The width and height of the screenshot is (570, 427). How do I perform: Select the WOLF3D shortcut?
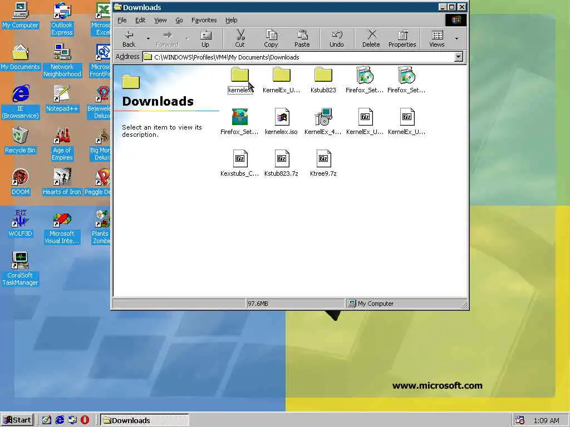click(x=21, y=224)
